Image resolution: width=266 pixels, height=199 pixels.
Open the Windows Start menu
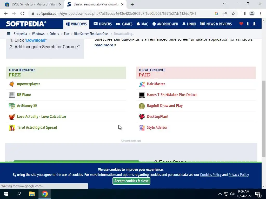[x=6, y=194]
